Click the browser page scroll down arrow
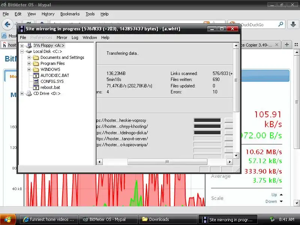 coord(297,203)
